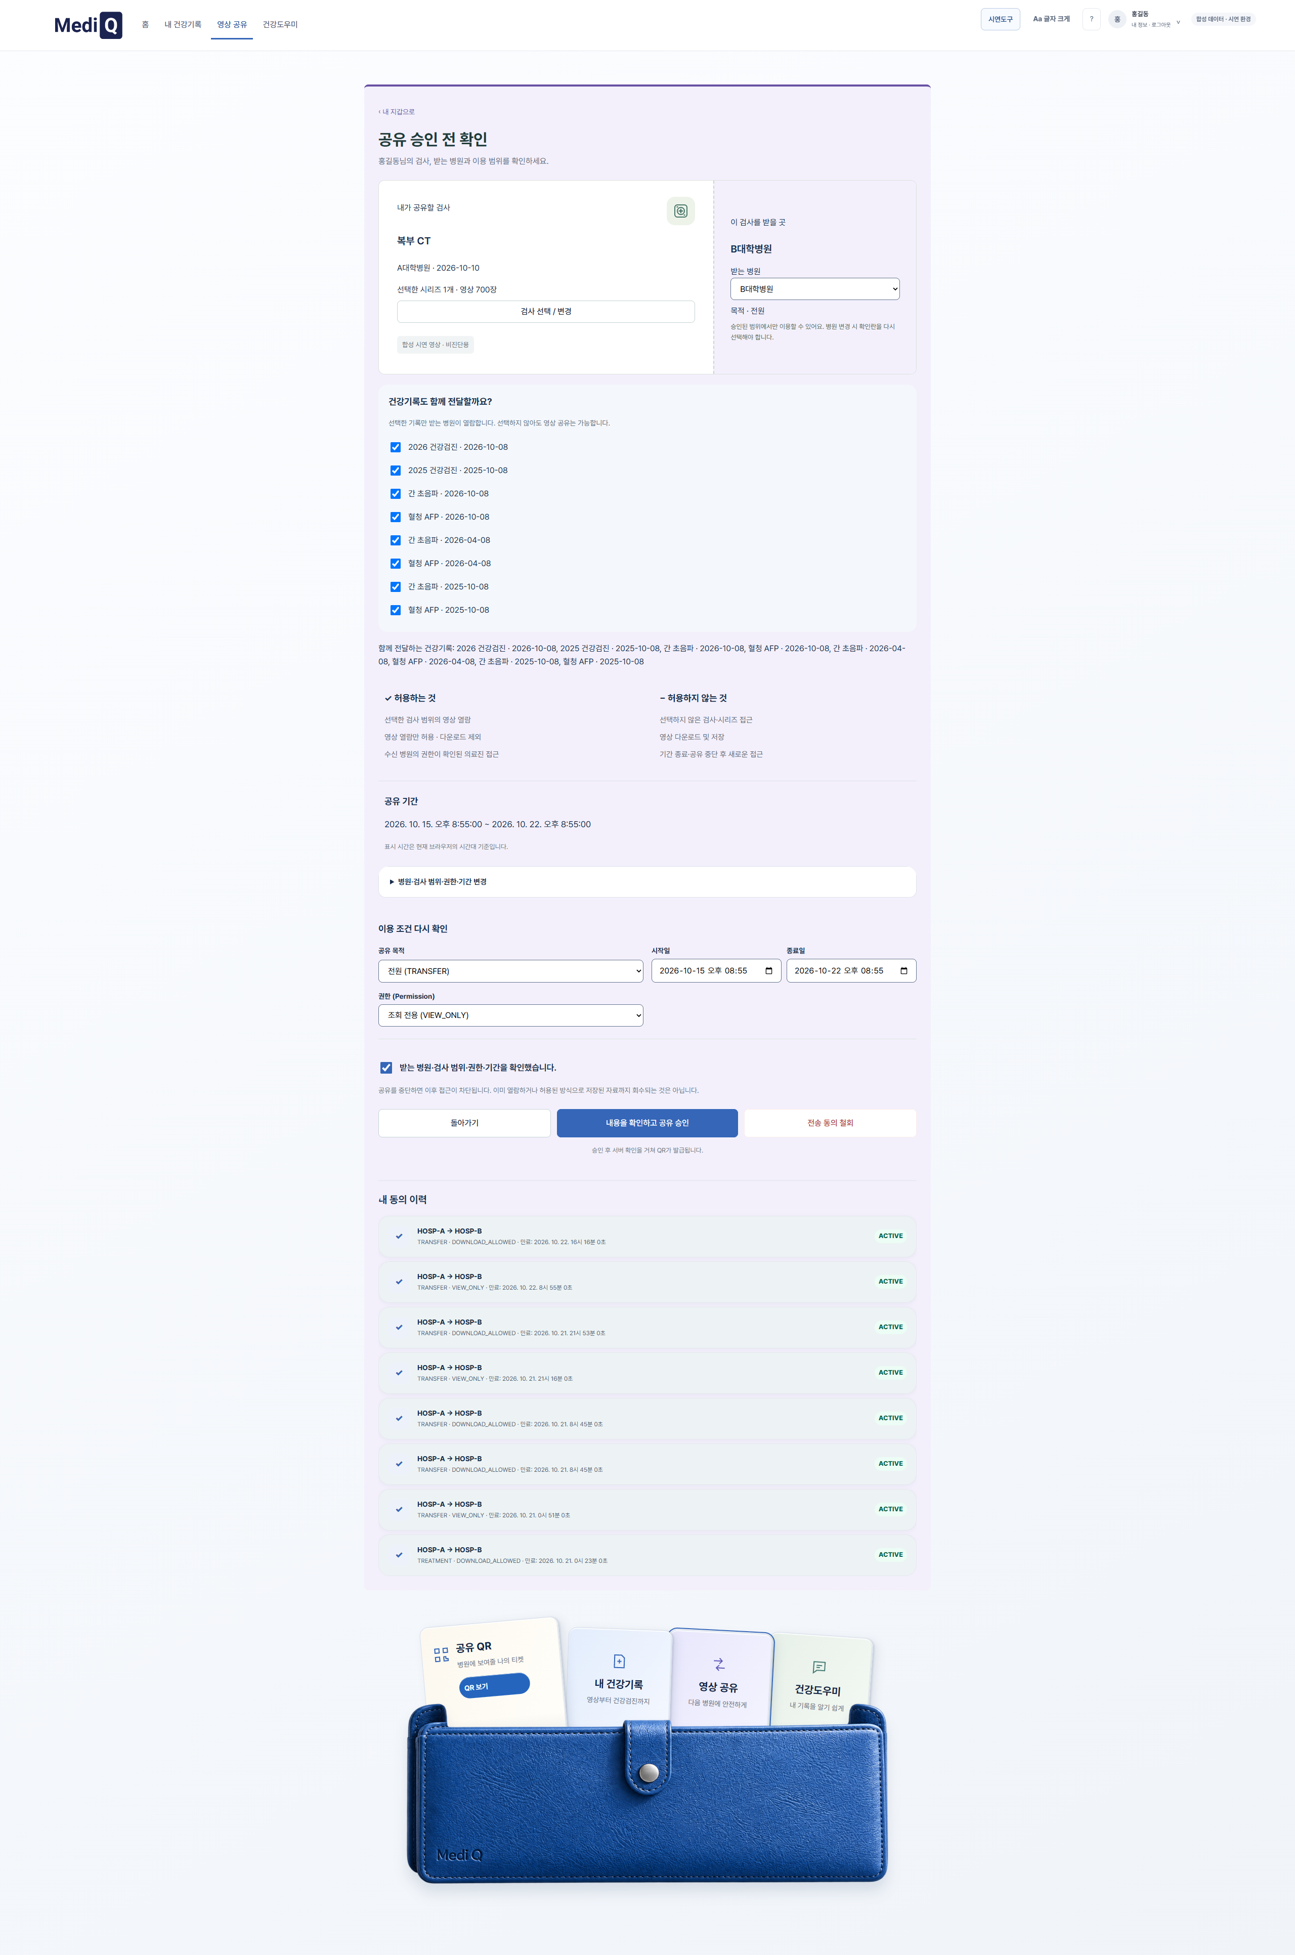Click check icon of consent expiring 16시 16분
The height and width of the screenshot is (1955, 1295).
tap(399, 1237)
